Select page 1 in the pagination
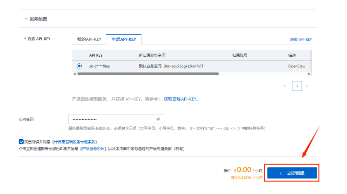 (297, 86)
